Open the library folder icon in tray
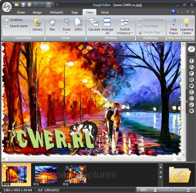The width and height of the screenshot is (196, 193). coord(180,174)
